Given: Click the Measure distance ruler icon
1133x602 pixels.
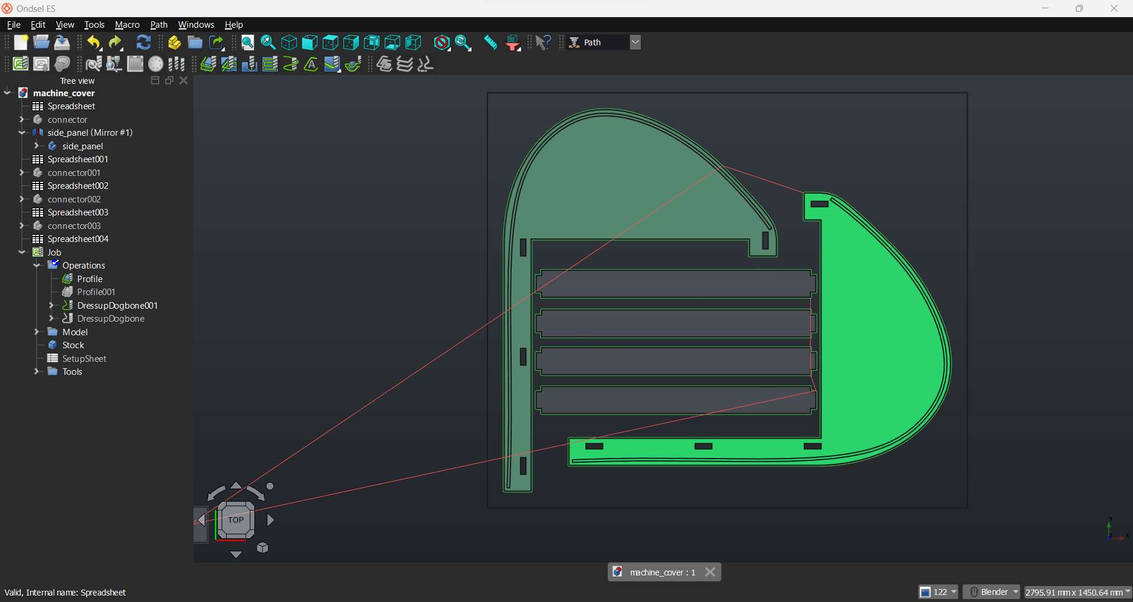Looking at the screenshot, I should 490,42.
